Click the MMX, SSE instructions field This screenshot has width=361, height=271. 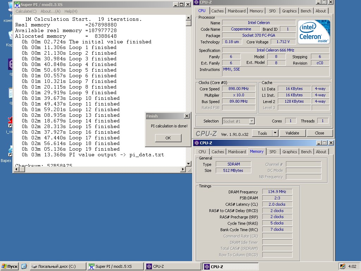click(276, 71)
